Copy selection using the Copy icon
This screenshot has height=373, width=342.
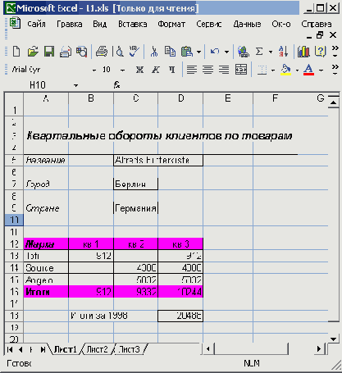pos(170,52)
